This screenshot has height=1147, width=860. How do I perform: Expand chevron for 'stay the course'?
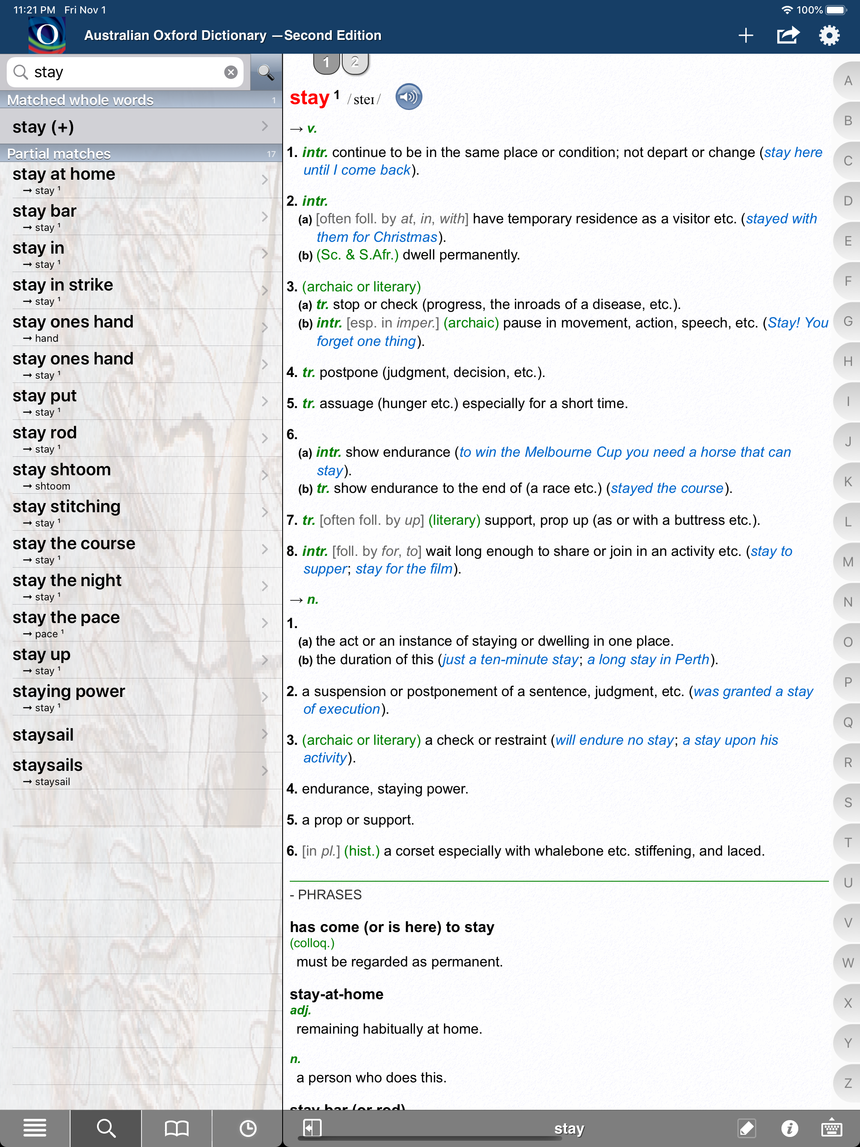click(265, 549)
